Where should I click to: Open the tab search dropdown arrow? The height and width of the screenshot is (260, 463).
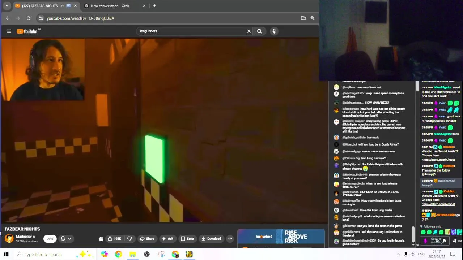click(x=7, y=6)
